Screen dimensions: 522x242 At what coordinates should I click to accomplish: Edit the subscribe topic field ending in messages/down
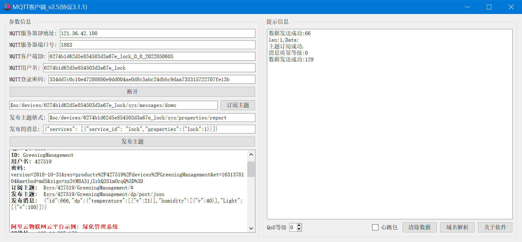click(x=113, y=105)
